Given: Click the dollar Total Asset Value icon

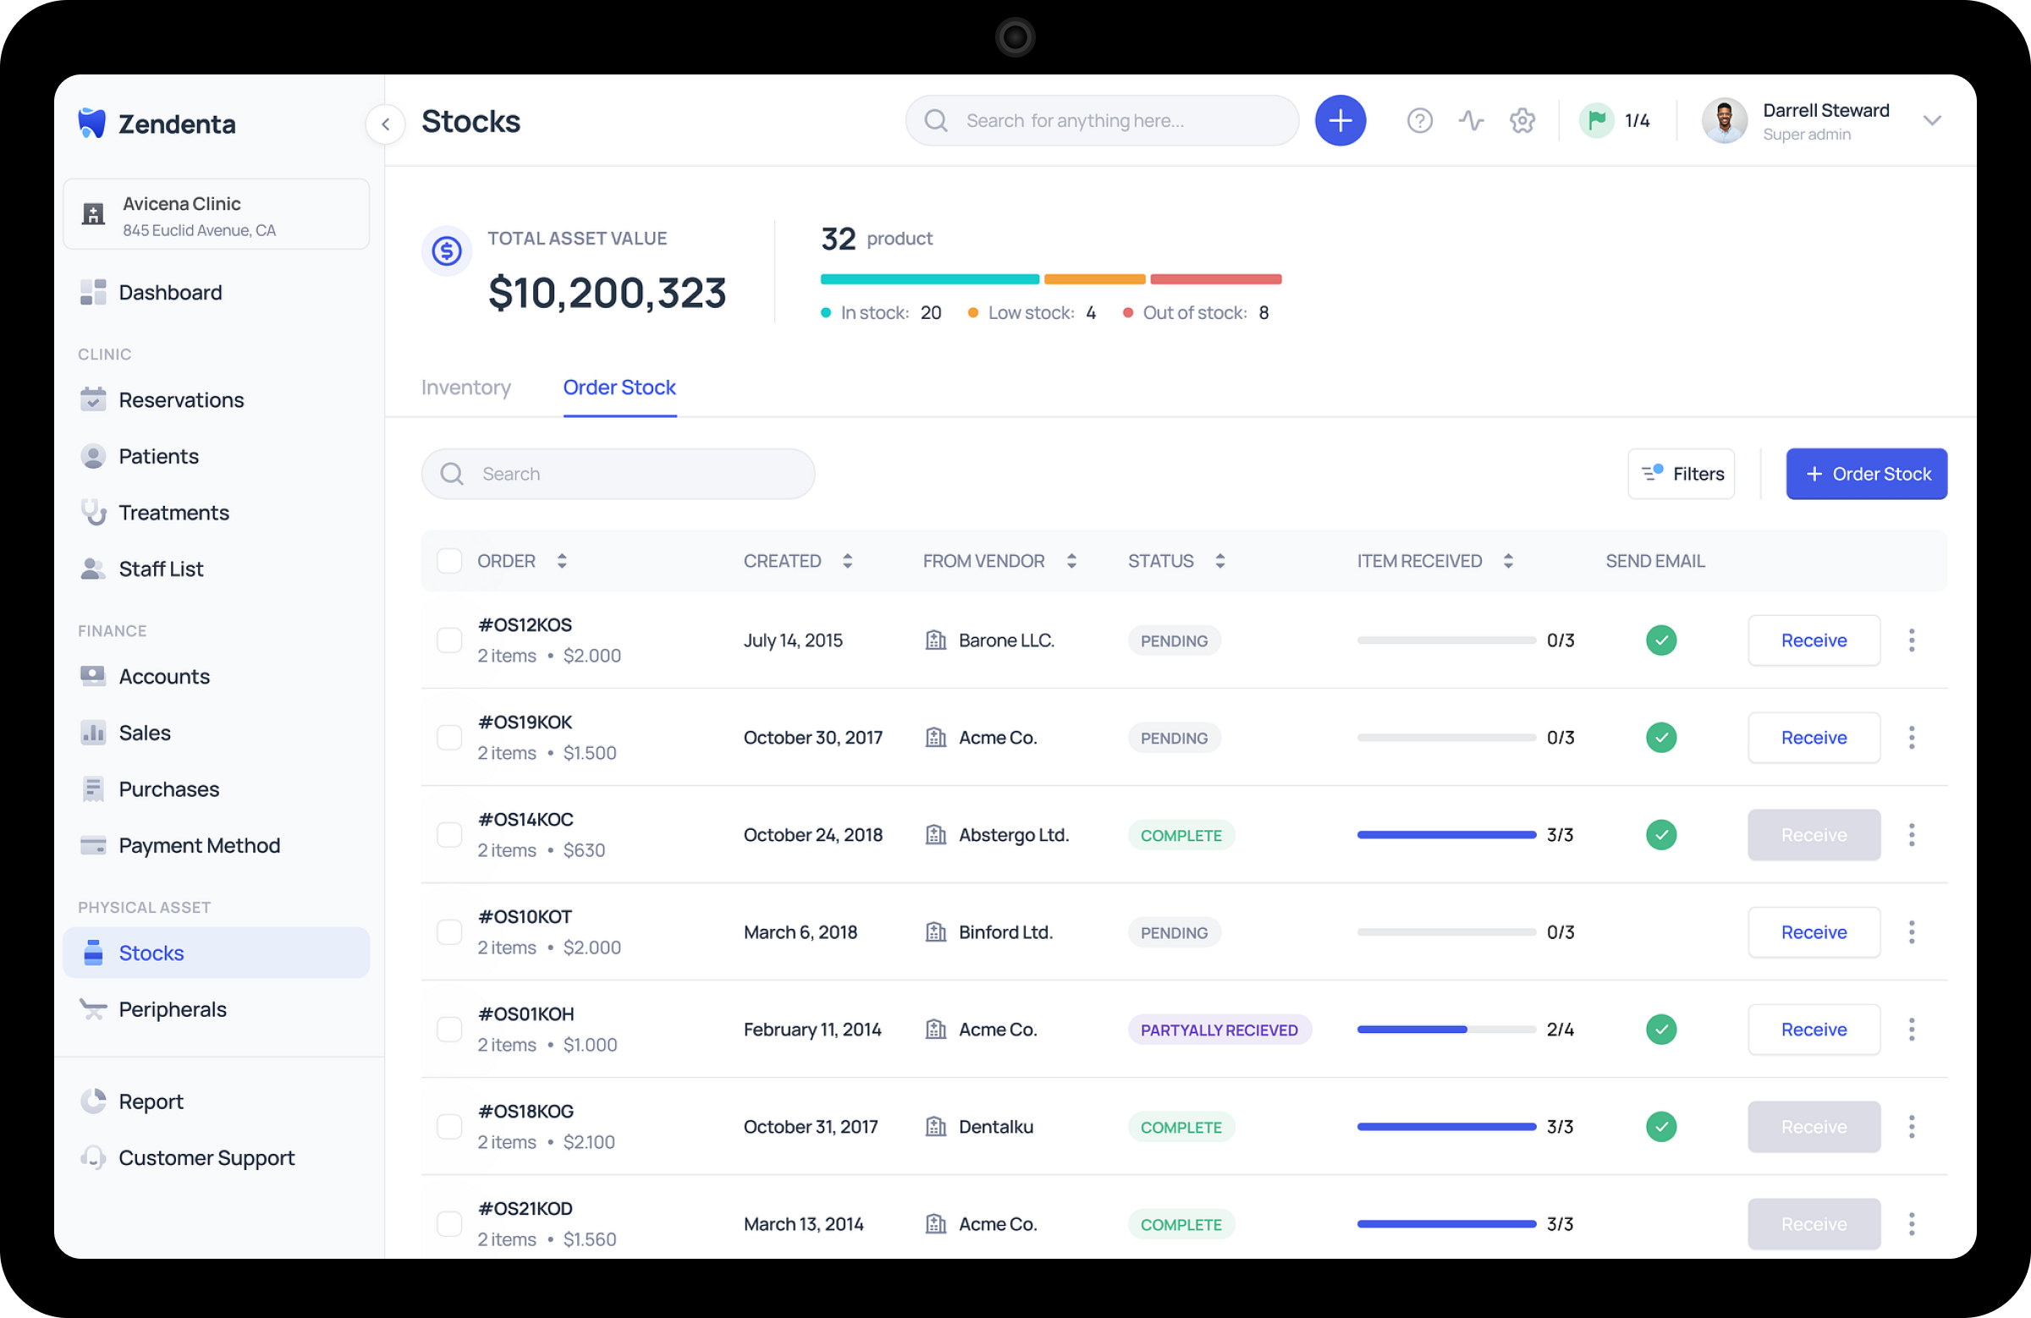Looking at the screenshot, I should click(446, 250).
